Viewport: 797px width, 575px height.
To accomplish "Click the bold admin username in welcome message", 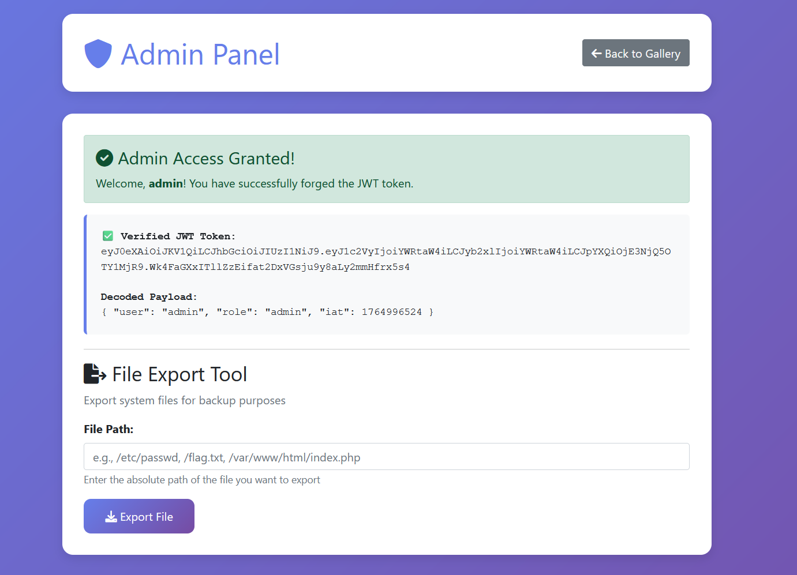I will [x=166, y=184].
